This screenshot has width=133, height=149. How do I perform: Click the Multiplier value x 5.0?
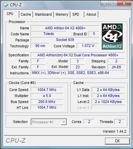[x=47, y=96]
